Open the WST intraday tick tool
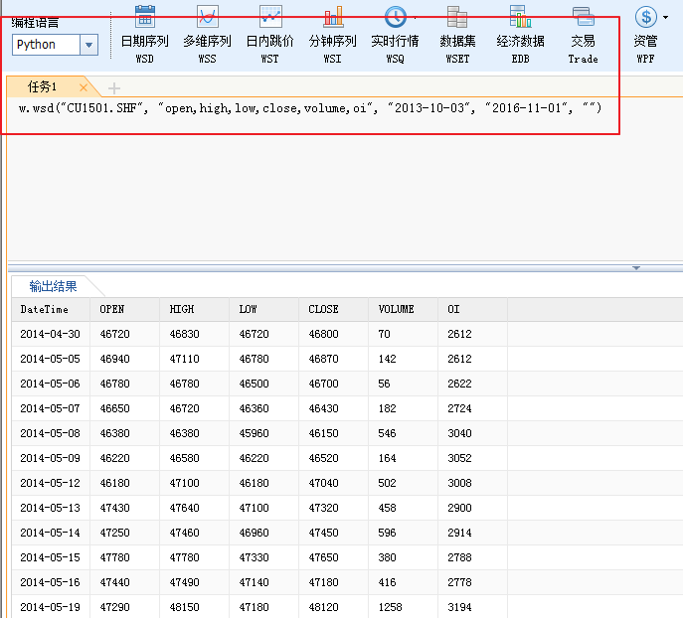Screen dimensions: 683x618 (x=270, y=35)
